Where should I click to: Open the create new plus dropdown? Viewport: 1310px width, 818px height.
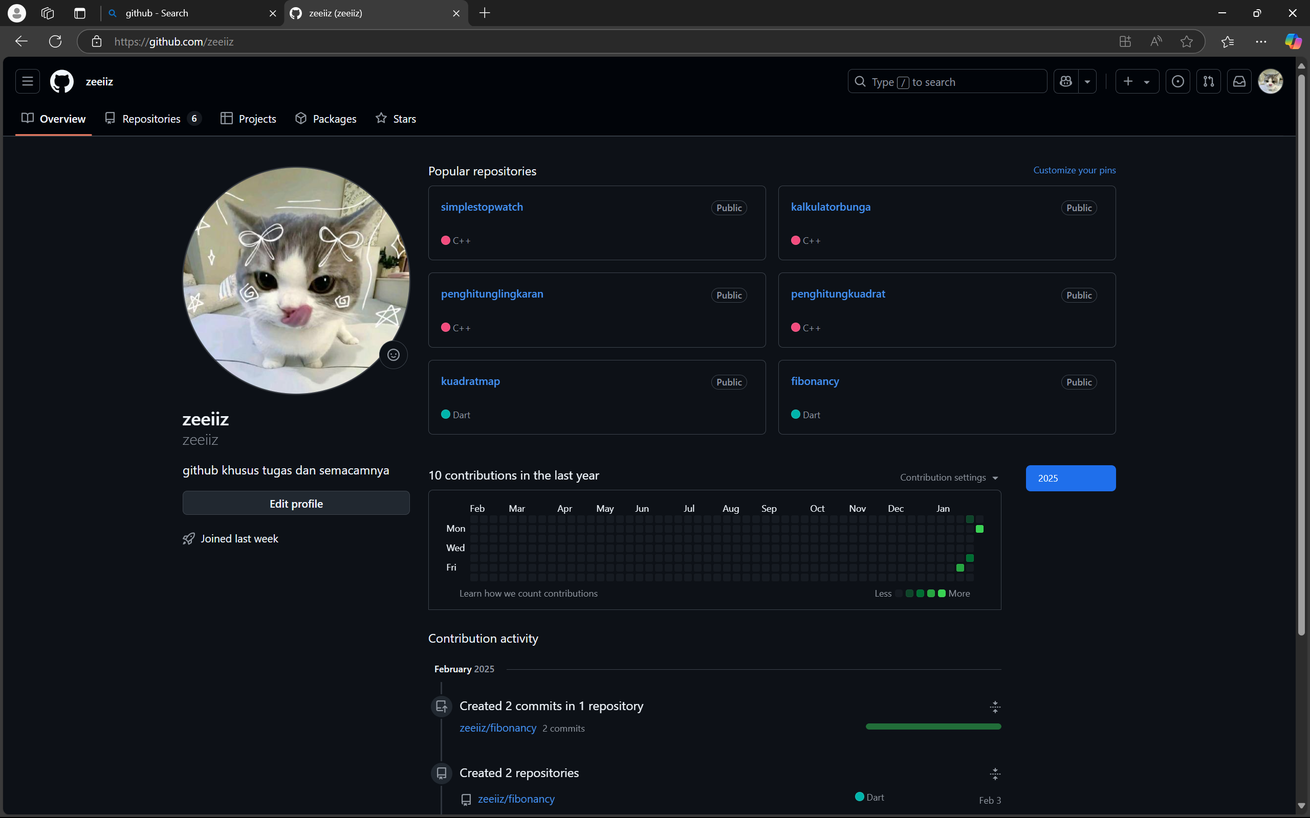coord(1137,82)
